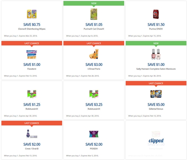Click SAVE $1.50 Purina ONE offer text
Screen dimensions: 187x160
click(156, 25)
